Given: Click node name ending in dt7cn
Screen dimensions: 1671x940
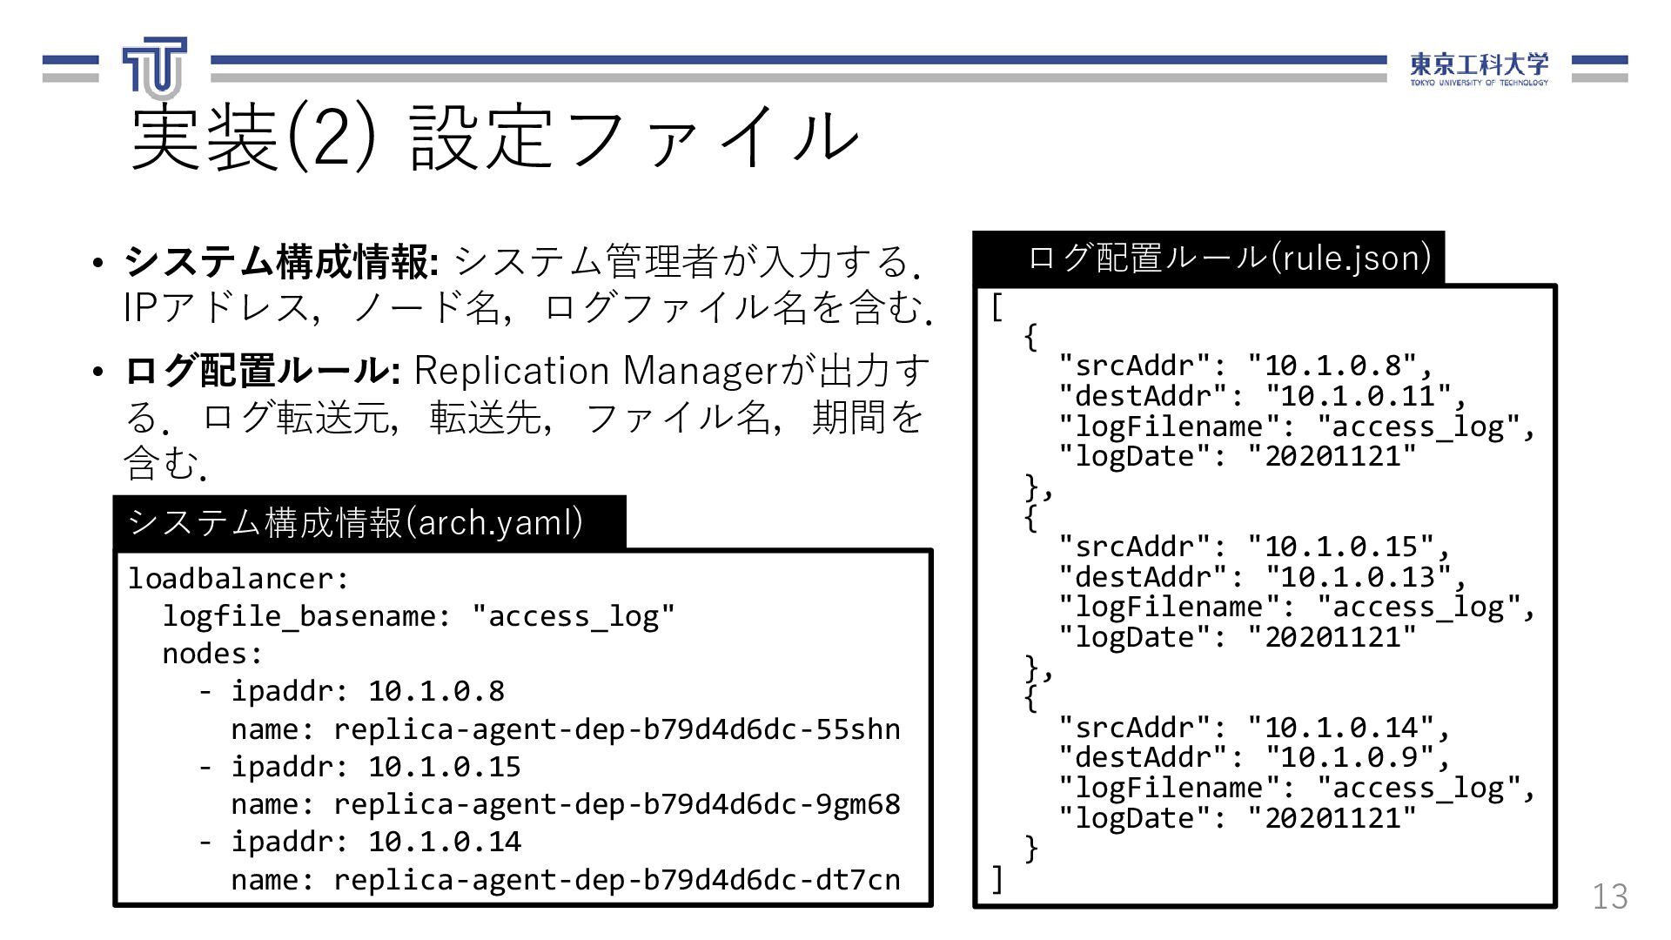Looking at the screenshot, I should click(565, 880).
